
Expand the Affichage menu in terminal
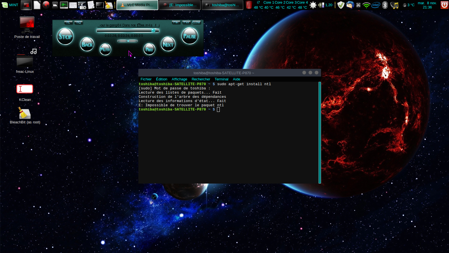179,79
